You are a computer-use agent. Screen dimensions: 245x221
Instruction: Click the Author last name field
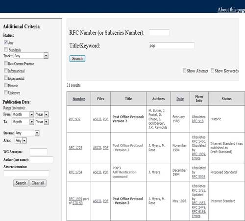point(42,159)
